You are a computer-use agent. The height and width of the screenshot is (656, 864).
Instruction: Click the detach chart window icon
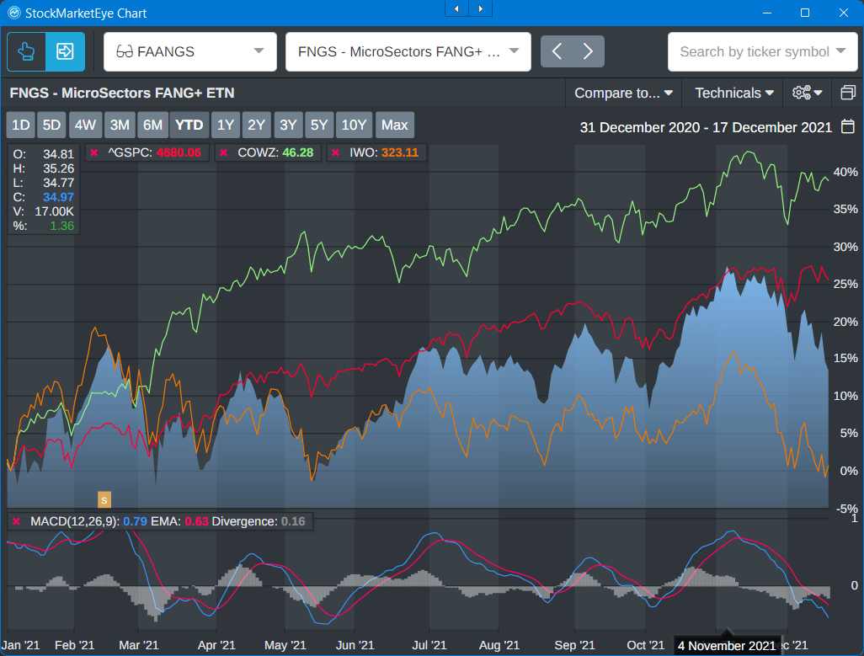(848, 93)
